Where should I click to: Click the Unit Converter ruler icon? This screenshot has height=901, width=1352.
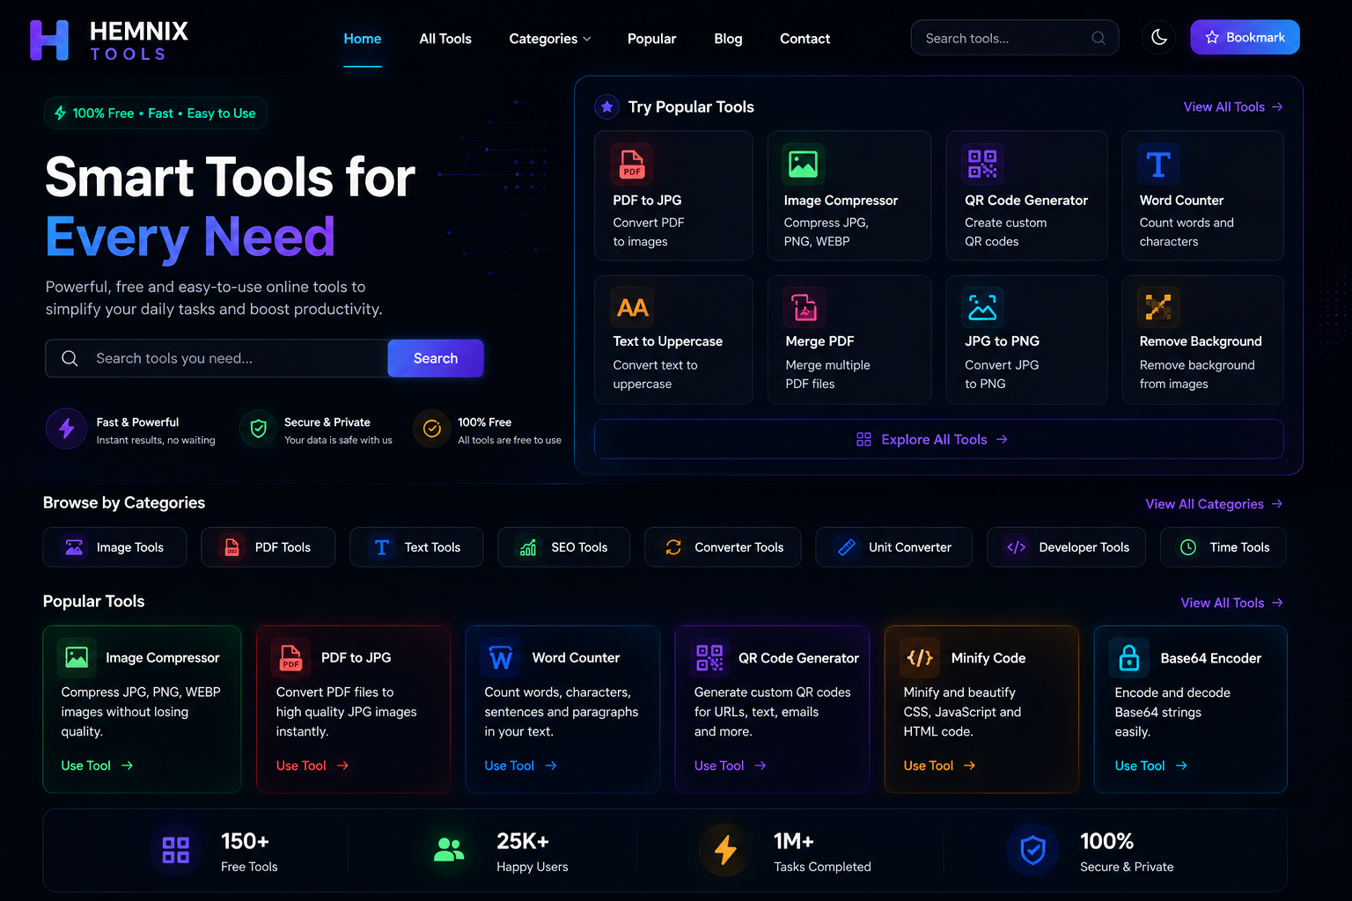847,547
